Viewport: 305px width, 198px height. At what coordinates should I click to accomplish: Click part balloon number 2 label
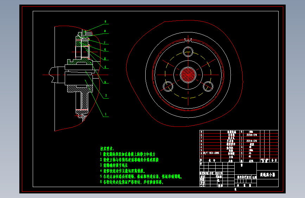(x=106, y=95)
